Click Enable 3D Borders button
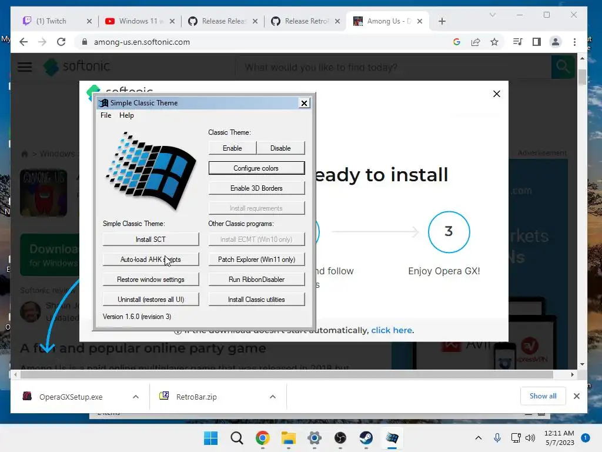Screen dimensions: 602x452 (x=256, y=188)
